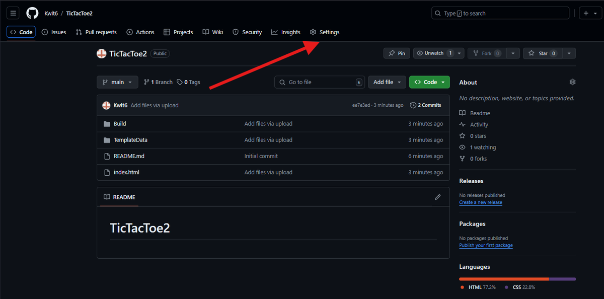Select the README tab above file preview
Image resolution: width=604 pixels, height=299 pixels.
click(119, 197)
